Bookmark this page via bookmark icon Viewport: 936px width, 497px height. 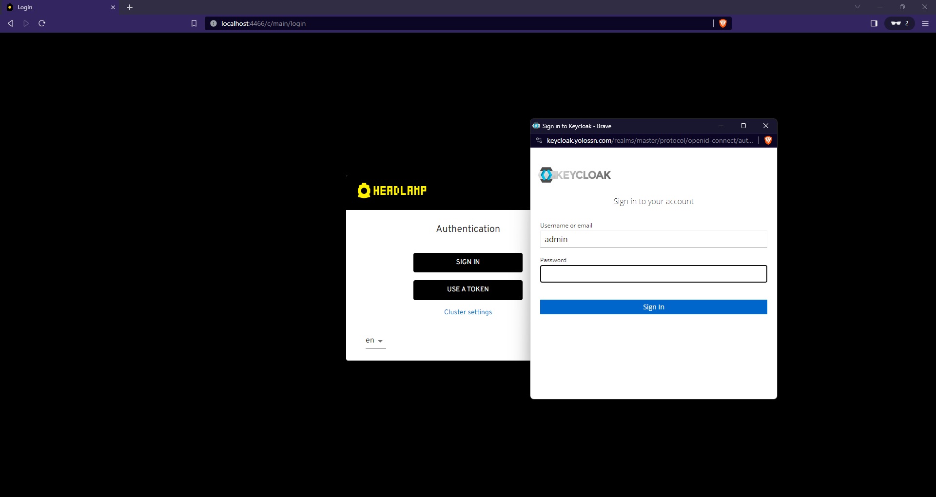point(194,23)
